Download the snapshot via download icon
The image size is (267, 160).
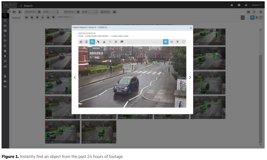click(x=104, y=42)
